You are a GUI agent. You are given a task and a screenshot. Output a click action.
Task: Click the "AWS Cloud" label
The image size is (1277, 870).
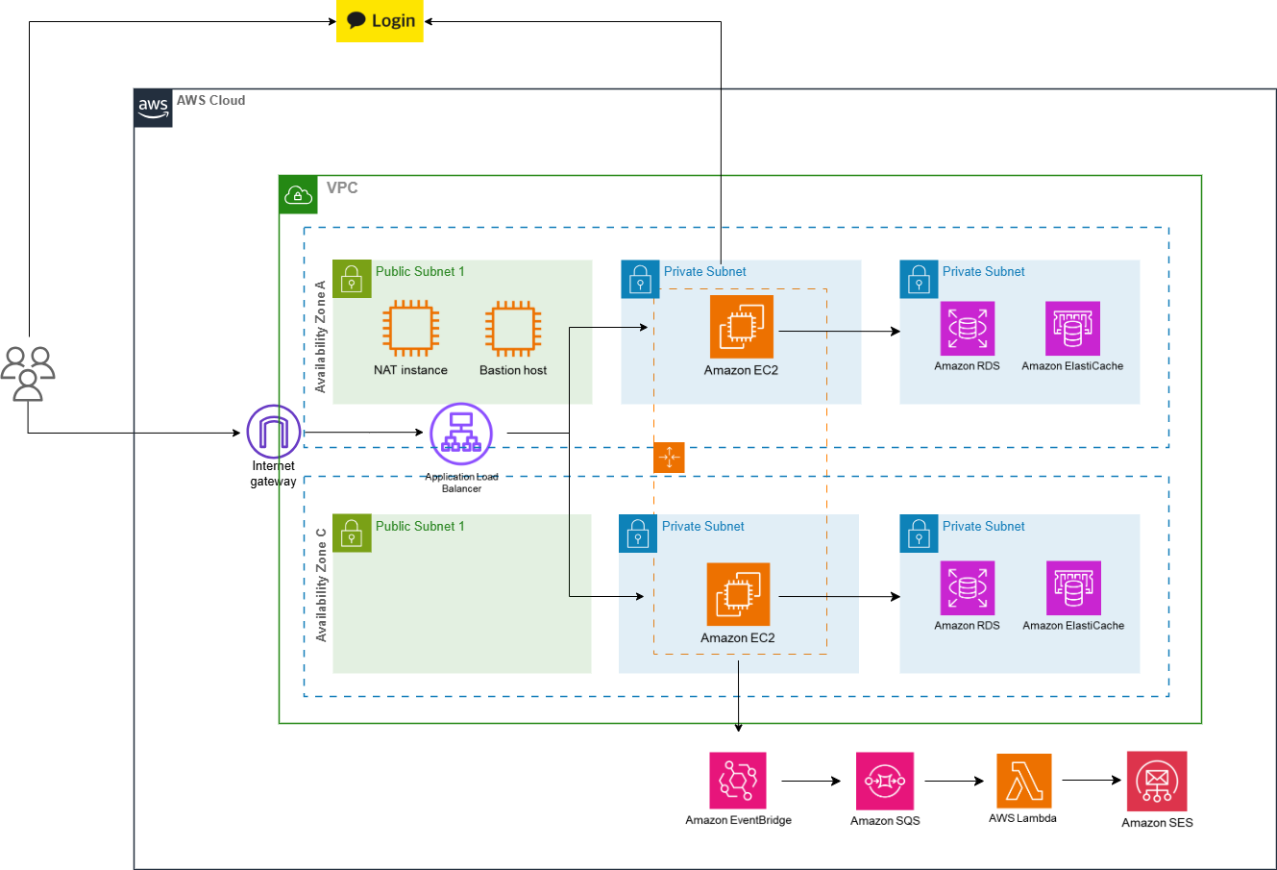[210, 100]
